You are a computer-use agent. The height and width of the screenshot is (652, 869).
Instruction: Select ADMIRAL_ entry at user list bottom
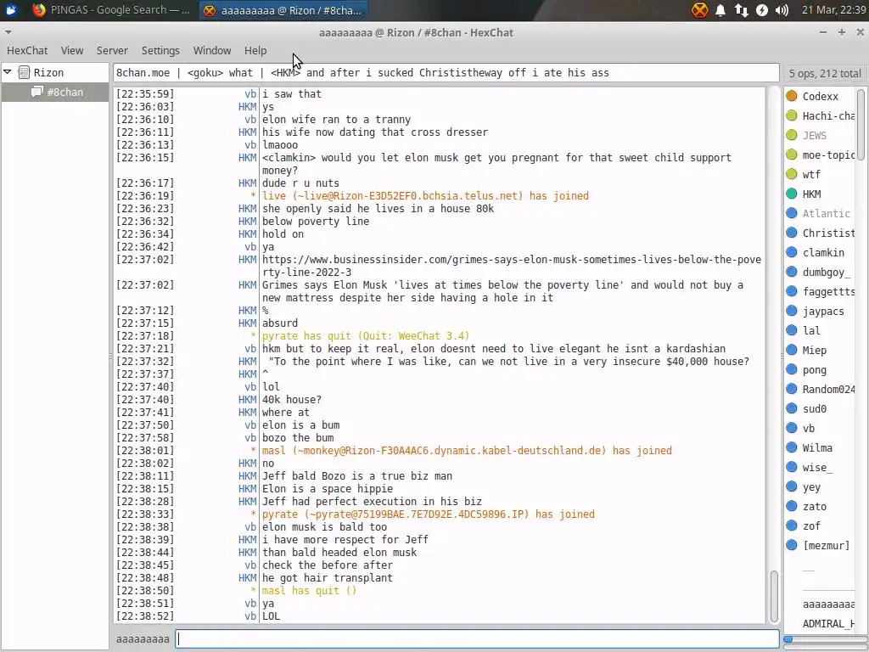(x=828, y=624)
